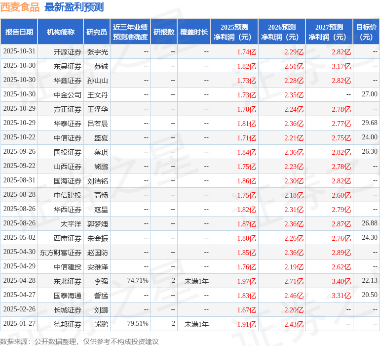Click analyst name 王文丹

(97, 94)
